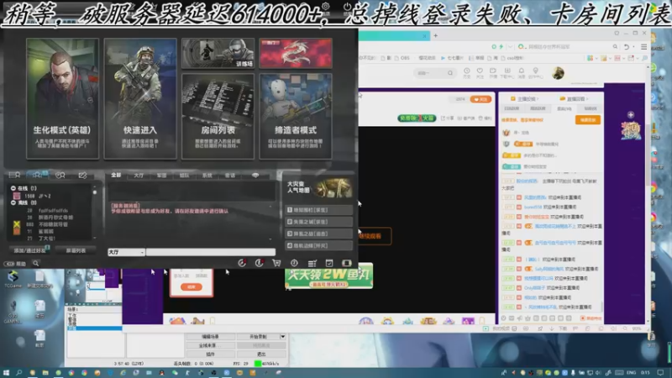Image resolution: width=672 pixels, height=378 pixels.
Task: Click the round coin icon in game toolbar
Action: tap(294, 263)
